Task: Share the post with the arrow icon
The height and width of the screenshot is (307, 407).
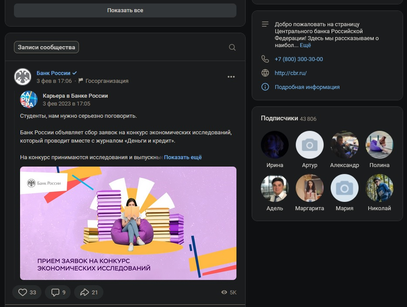Action: pyautogui.click(x=84, y=292)
